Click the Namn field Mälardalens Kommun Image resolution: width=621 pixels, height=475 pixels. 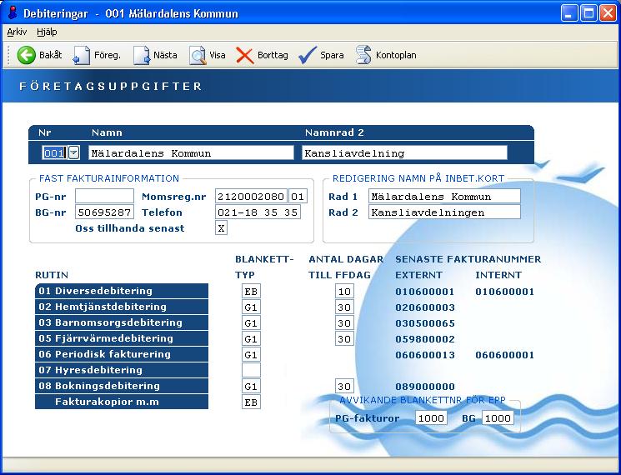(191, 152)
